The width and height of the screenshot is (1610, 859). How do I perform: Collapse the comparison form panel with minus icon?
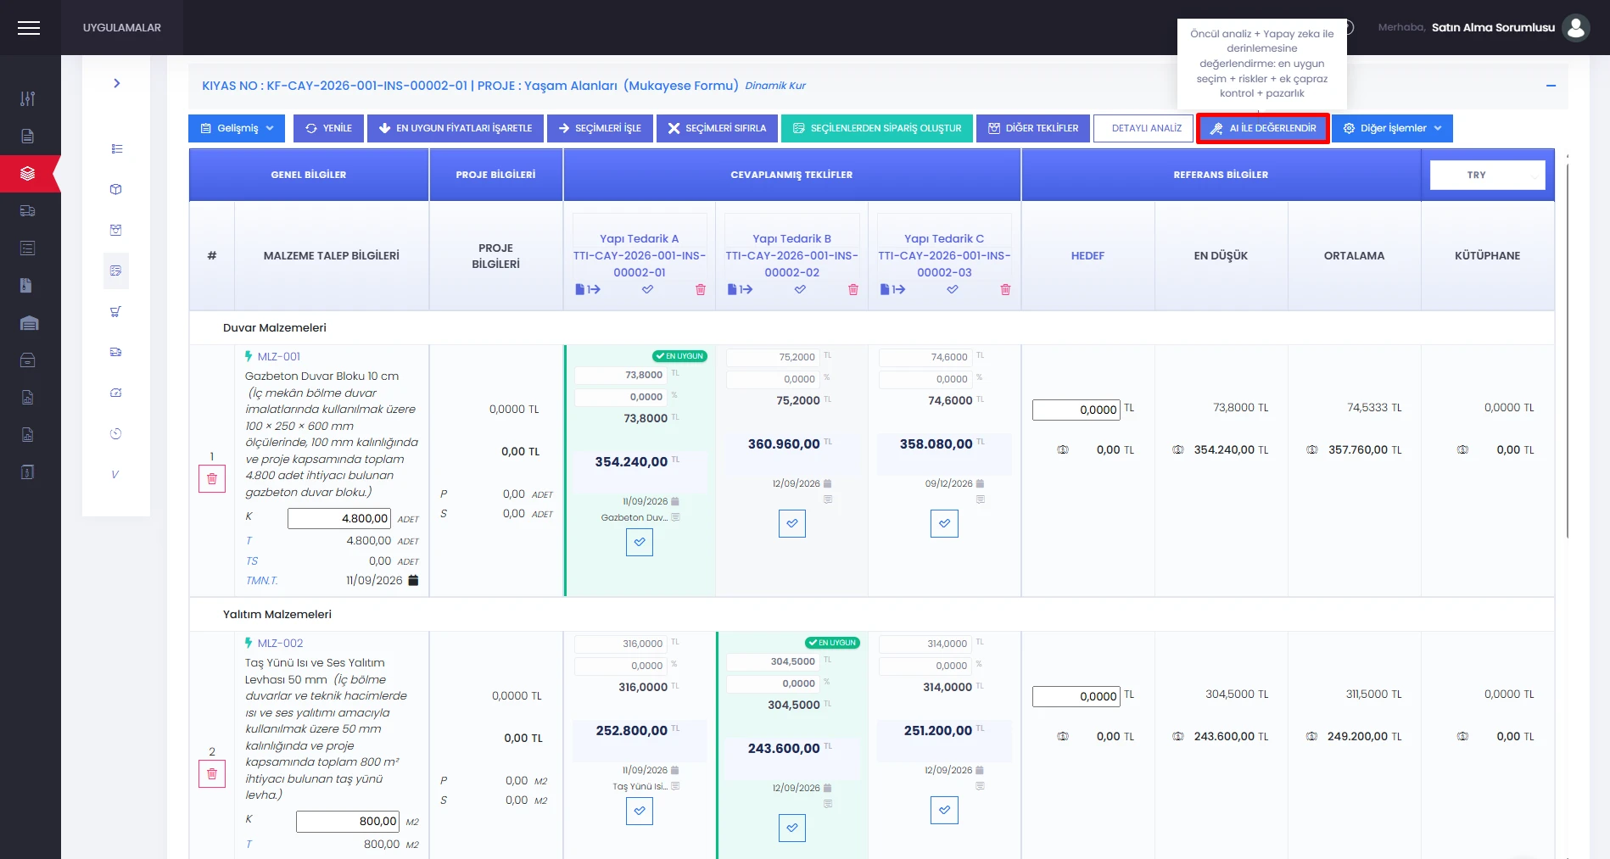[1551, 86]
